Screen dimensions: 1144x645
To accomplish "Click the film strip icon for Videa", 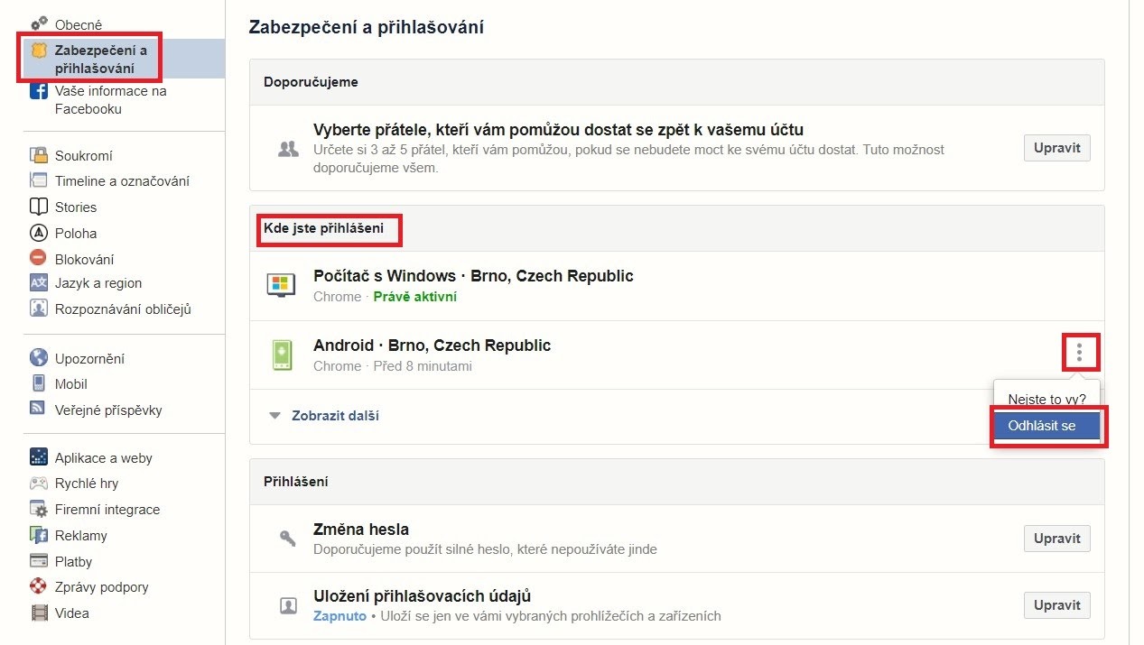I will (39, 613).
